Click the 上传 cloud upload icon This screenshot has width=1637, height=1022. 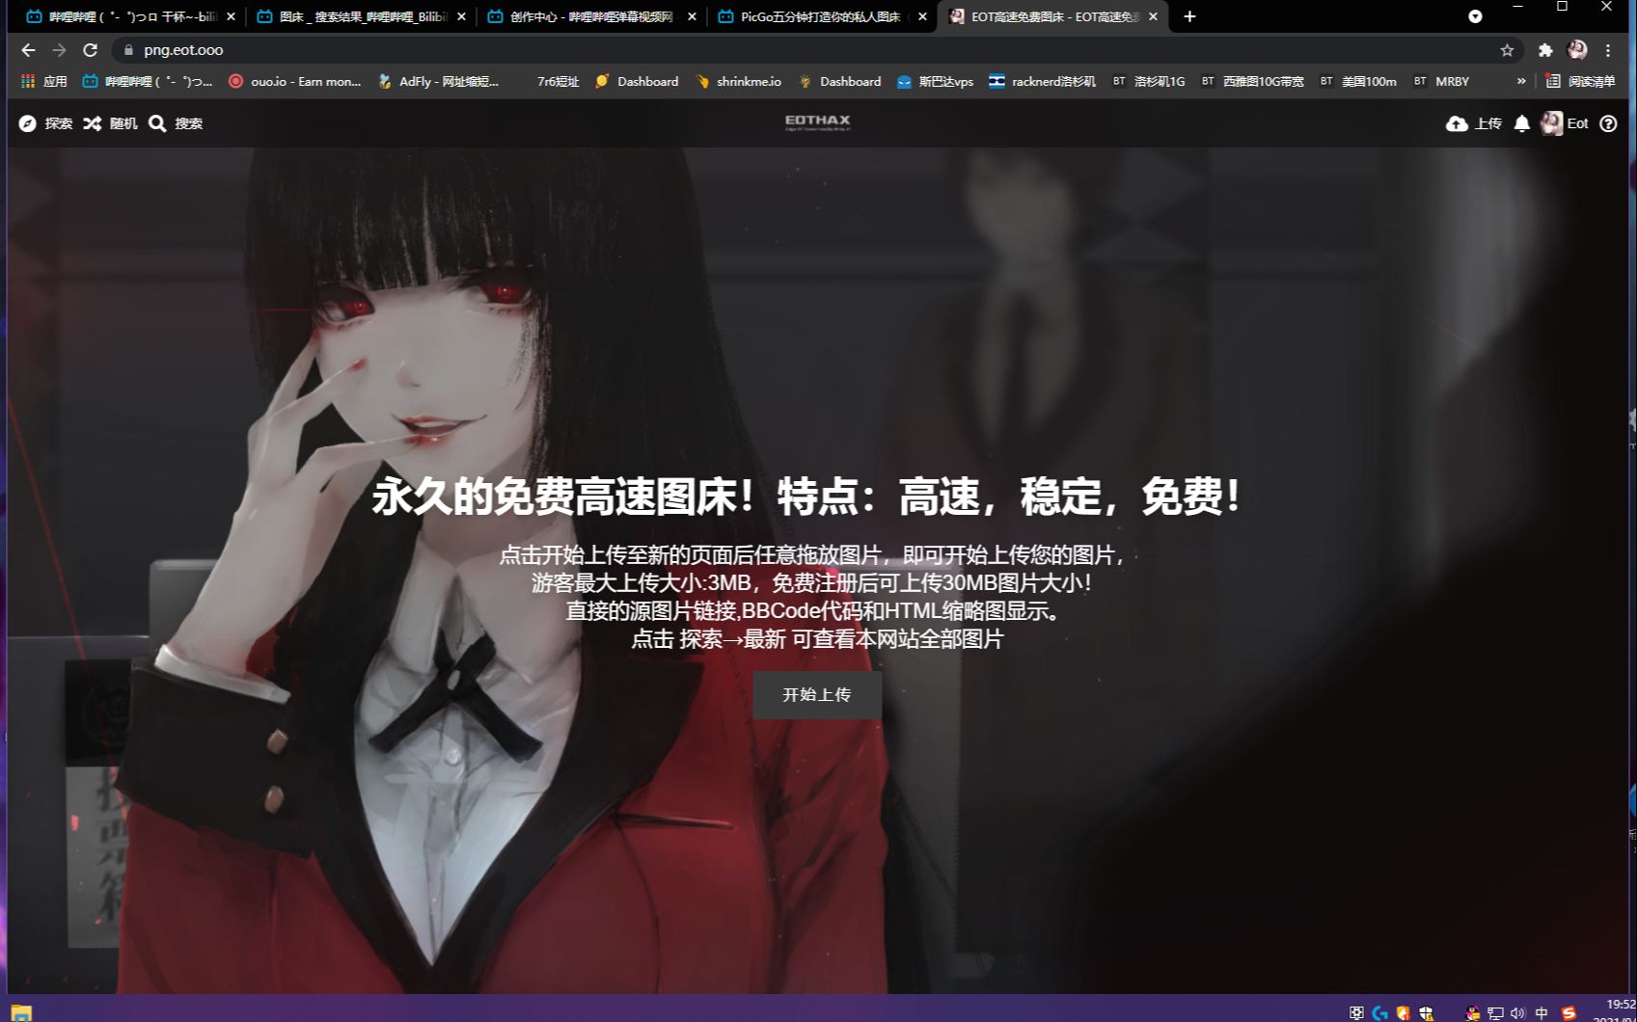tap(1458, 123)
